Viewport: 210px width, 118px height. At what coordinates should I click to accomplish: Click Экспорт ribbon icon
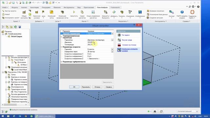pos(172,14)
